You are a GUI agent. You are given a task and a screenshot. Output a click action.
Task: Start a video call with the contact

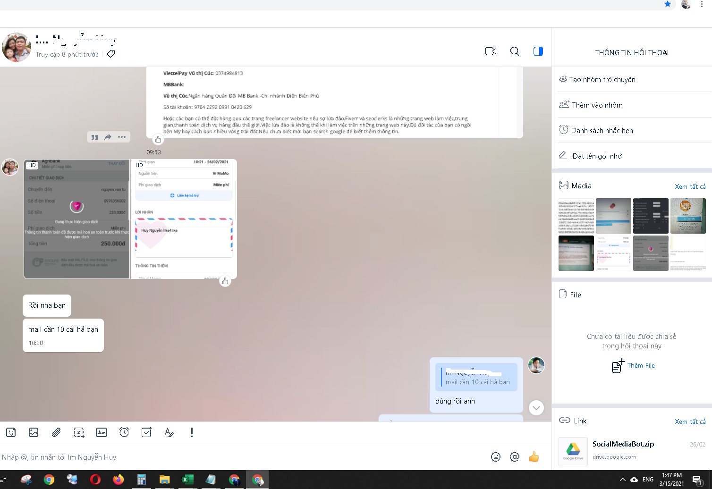tap(491, 51)
